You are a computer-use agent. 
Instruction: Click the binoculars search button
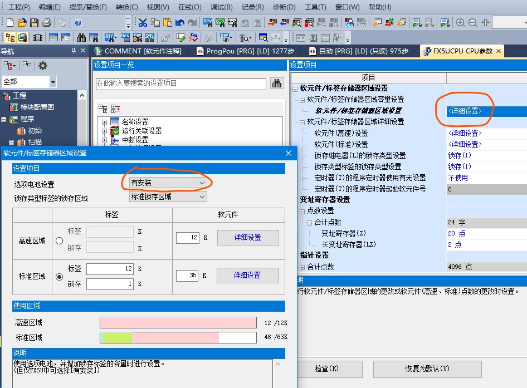point(277,84)
